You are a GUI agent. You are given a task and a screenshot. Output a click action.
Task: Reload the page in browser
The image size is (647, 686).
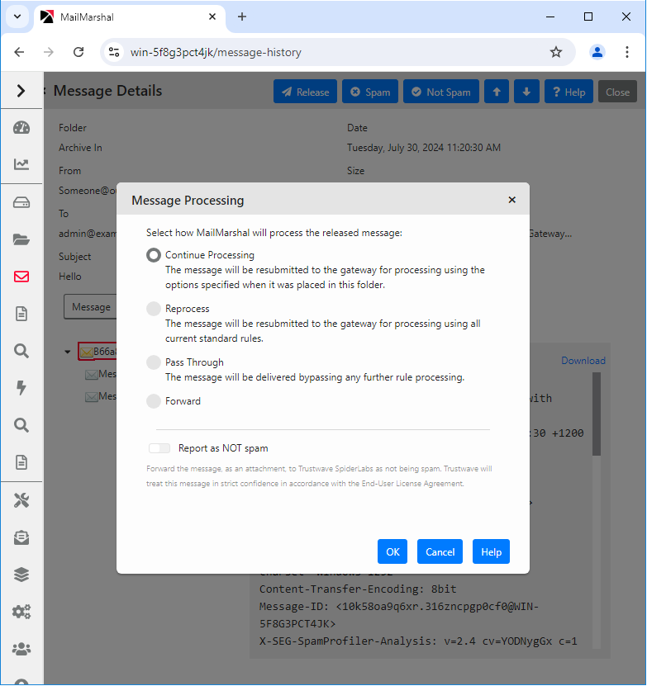(78, 52)
